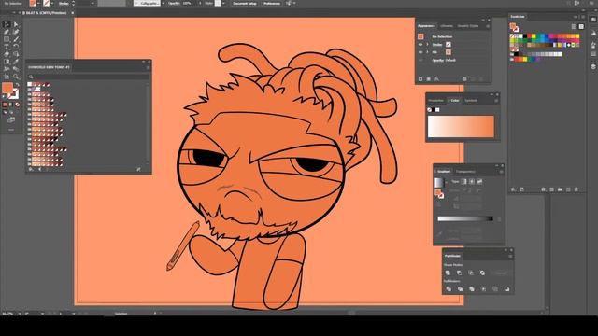Screen dimensions: 598x336
Task: Expand the Stroke row in Appearance
Action: coord(427,45)
